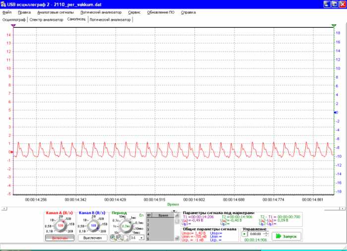Click the purple T1 marker triangle
The height and width of the screenshot is (251, 347).
click(x=13, y=26)
